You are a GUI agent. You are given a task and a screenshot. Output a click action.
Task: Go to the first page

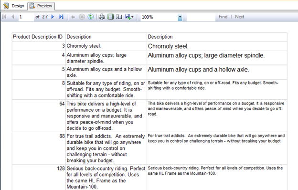pyautogui.click(x=4, y=17)
